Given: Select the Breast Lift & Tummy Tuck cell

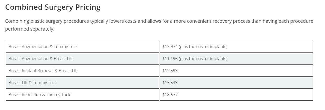Looking at the screenshot, I should tap(33, 83).
